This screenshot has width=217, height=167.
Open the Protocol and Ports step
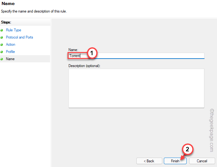(x=19, y=37)
